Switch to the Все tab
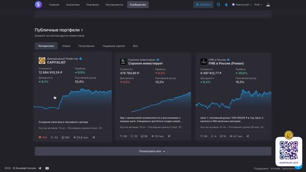Viewport: 306px width, 172px height. (135, 46)
